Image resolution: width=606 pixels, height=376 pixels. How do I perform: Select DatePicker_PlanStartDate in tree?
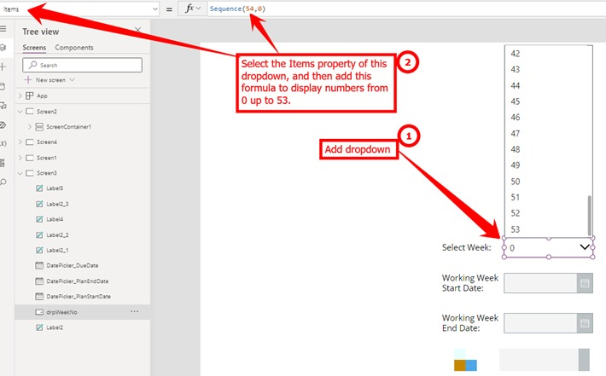pyautogui.click(x=79, y=297)
